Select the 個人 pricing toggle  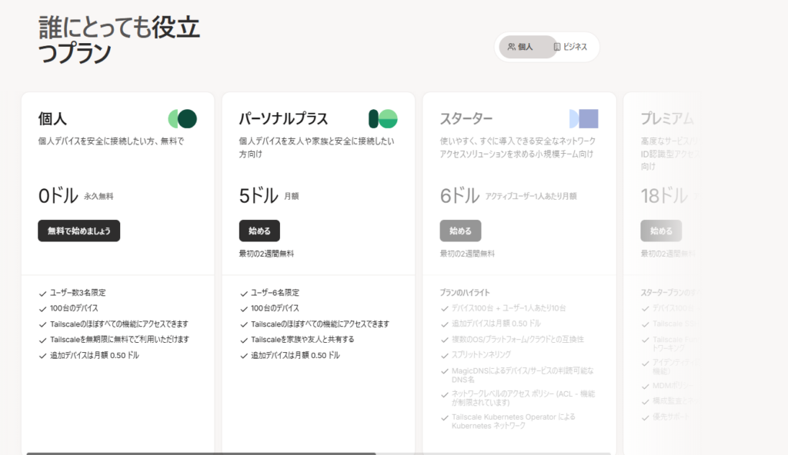[x=527, y=47]
